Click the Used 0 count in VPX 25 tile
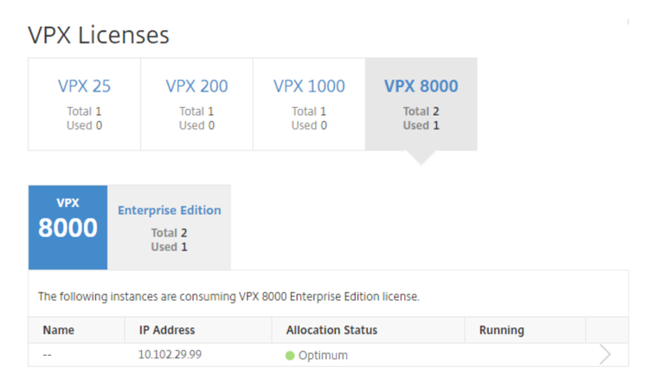649x386 pixels. (x=85, y=125)
